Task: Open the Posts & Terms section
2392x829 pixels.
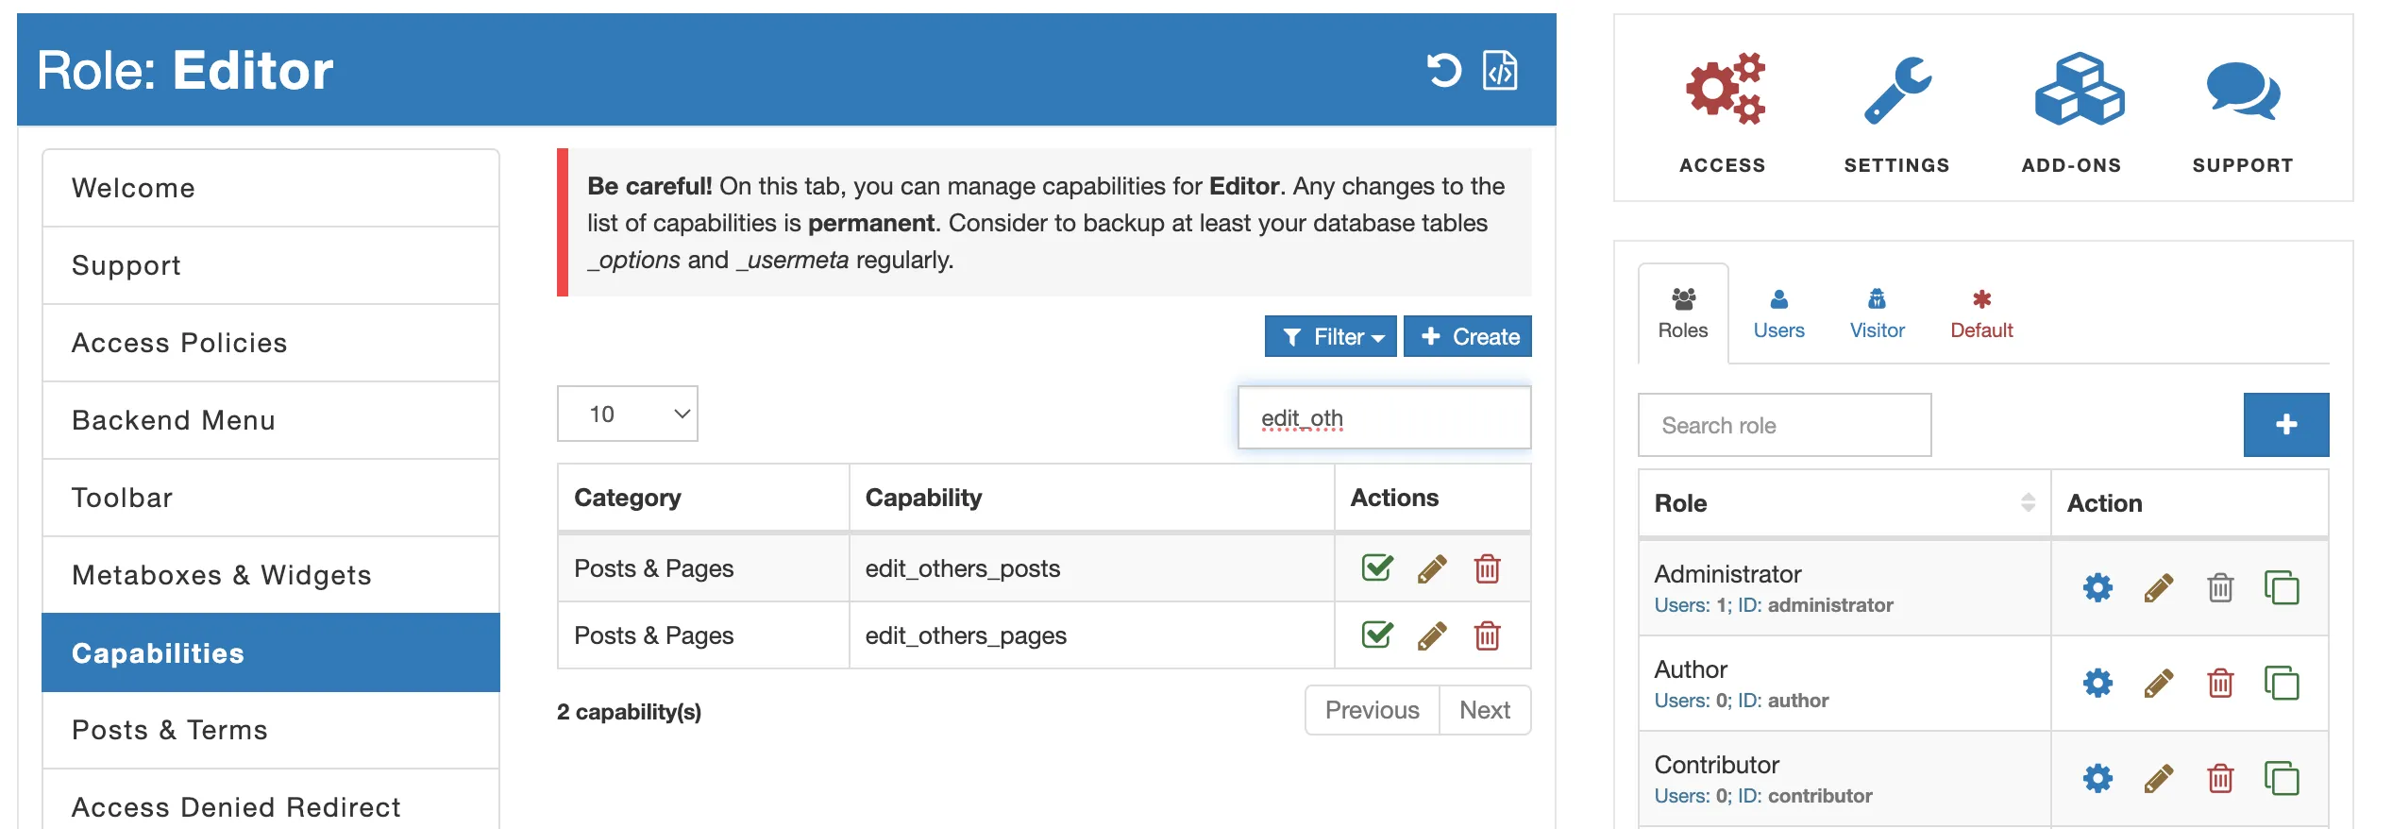Action: click(271, 730)
